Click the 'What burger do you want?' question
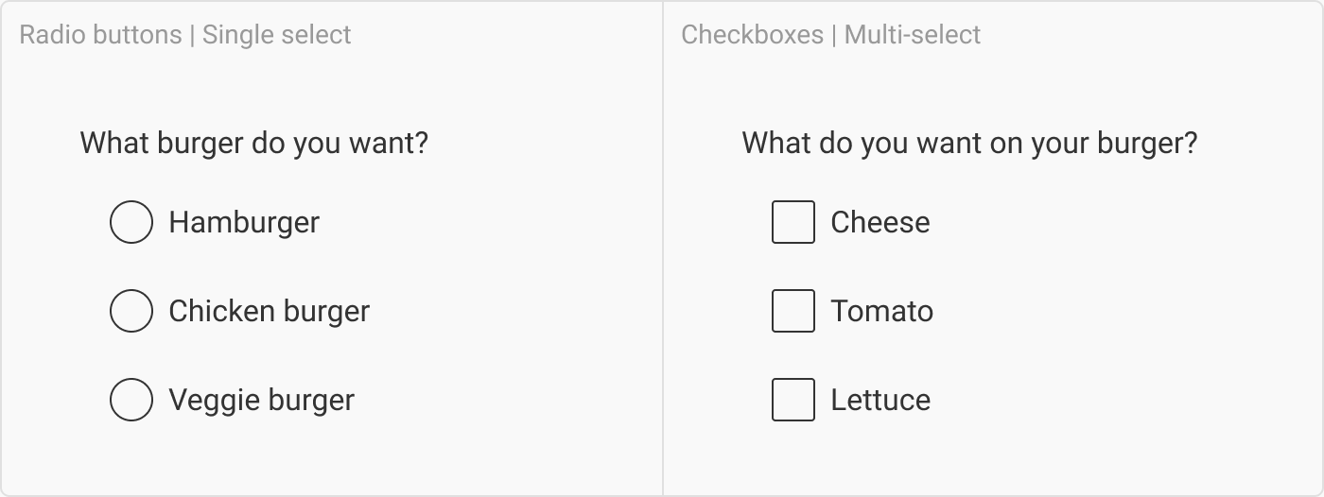The width and height of the screenshot is (1324, 497). 253,144
